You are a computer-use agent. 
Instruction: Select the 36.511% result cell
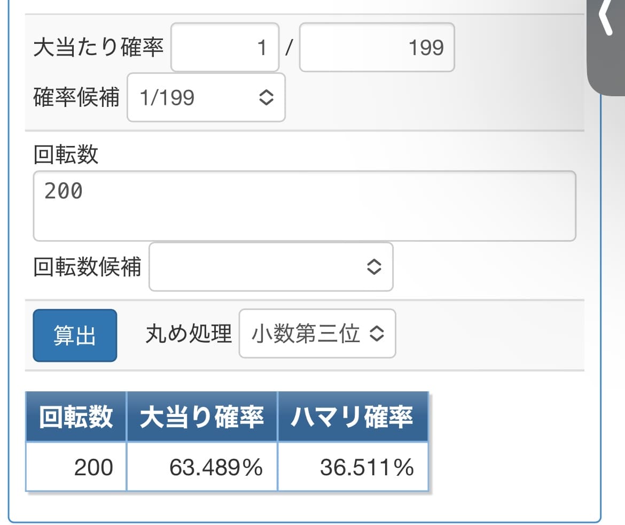pyautogui.click(x=353, y=467)
